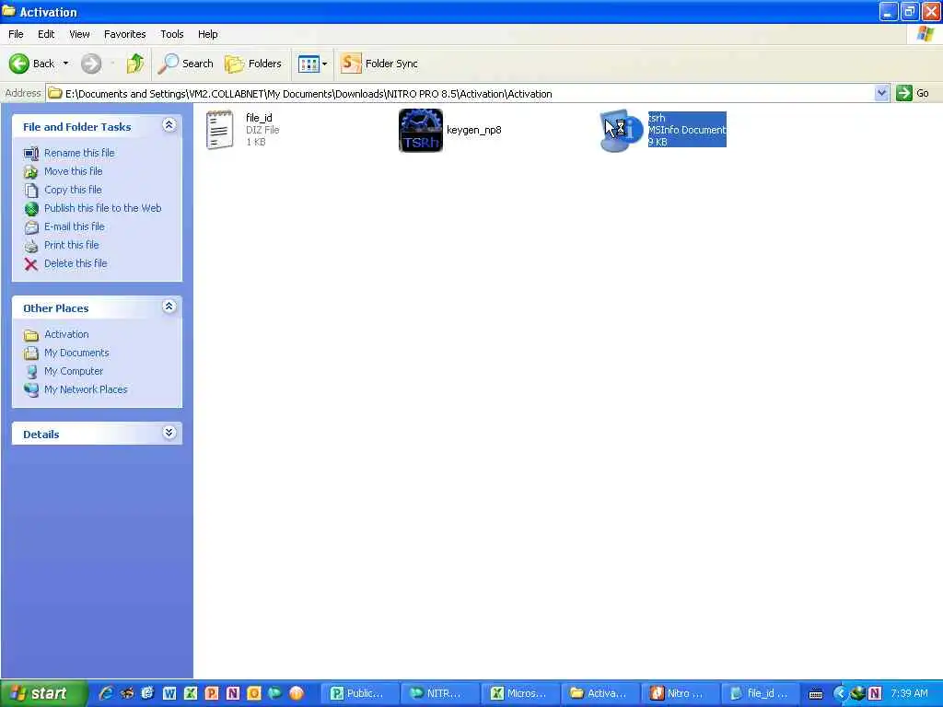Open the View menu
The image size is (943, 707).
tap(79, 34)
